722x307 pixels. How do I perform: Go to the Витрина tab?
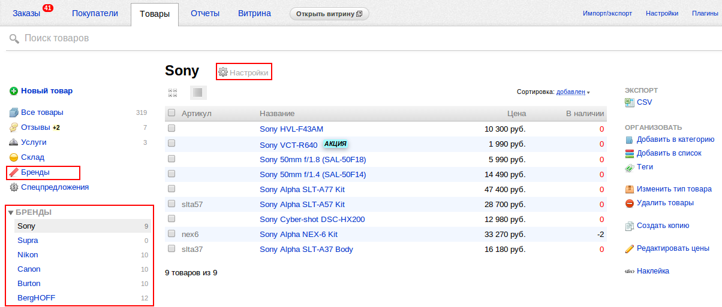pyautogui.click(x=254, y=13)
